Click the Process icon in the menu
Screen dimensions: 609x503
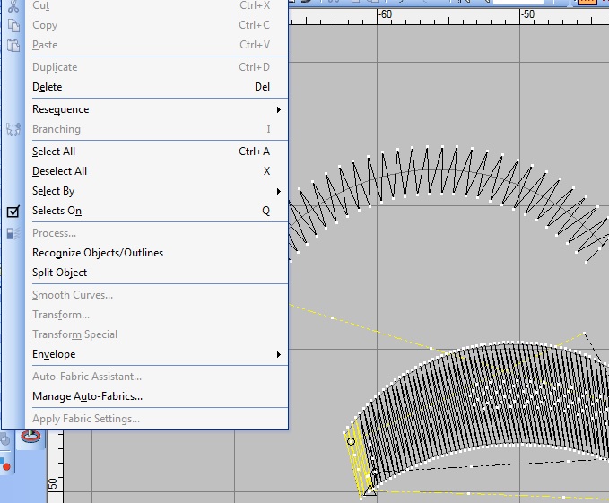click(x=13, y=234)
